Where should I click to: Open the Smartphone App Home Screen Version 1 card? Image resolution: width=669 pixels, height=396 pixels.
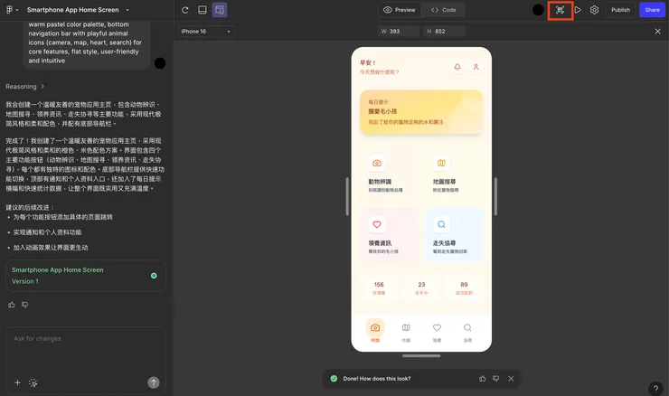[x=85, y=276]
